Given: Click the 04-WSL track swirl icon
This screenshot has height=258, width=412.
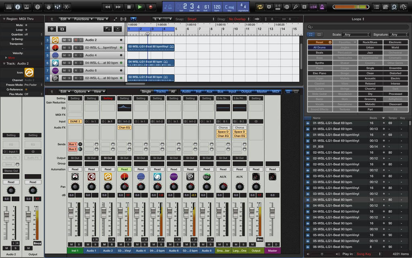Looking at the screenshot, I should 55,63.
